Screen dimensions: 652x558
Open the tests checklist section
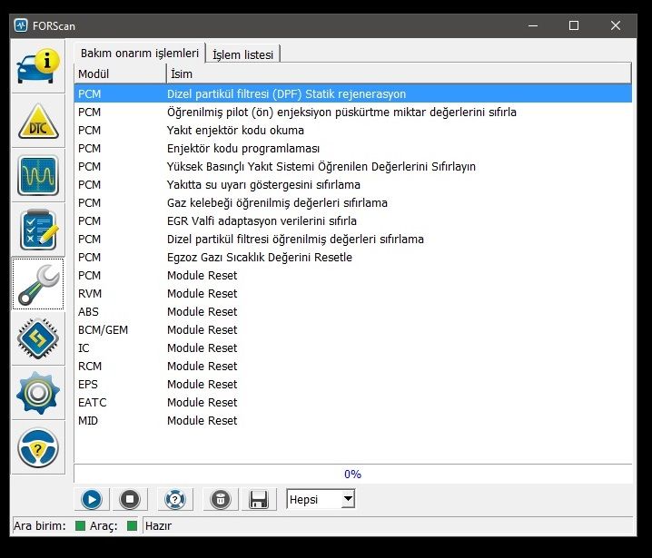click(38, 230)
